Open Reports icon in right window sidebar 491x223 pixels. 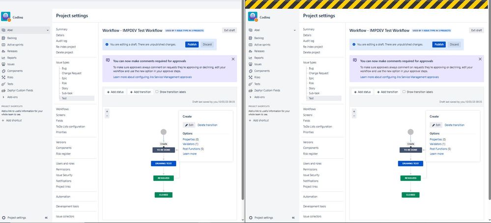251,58
